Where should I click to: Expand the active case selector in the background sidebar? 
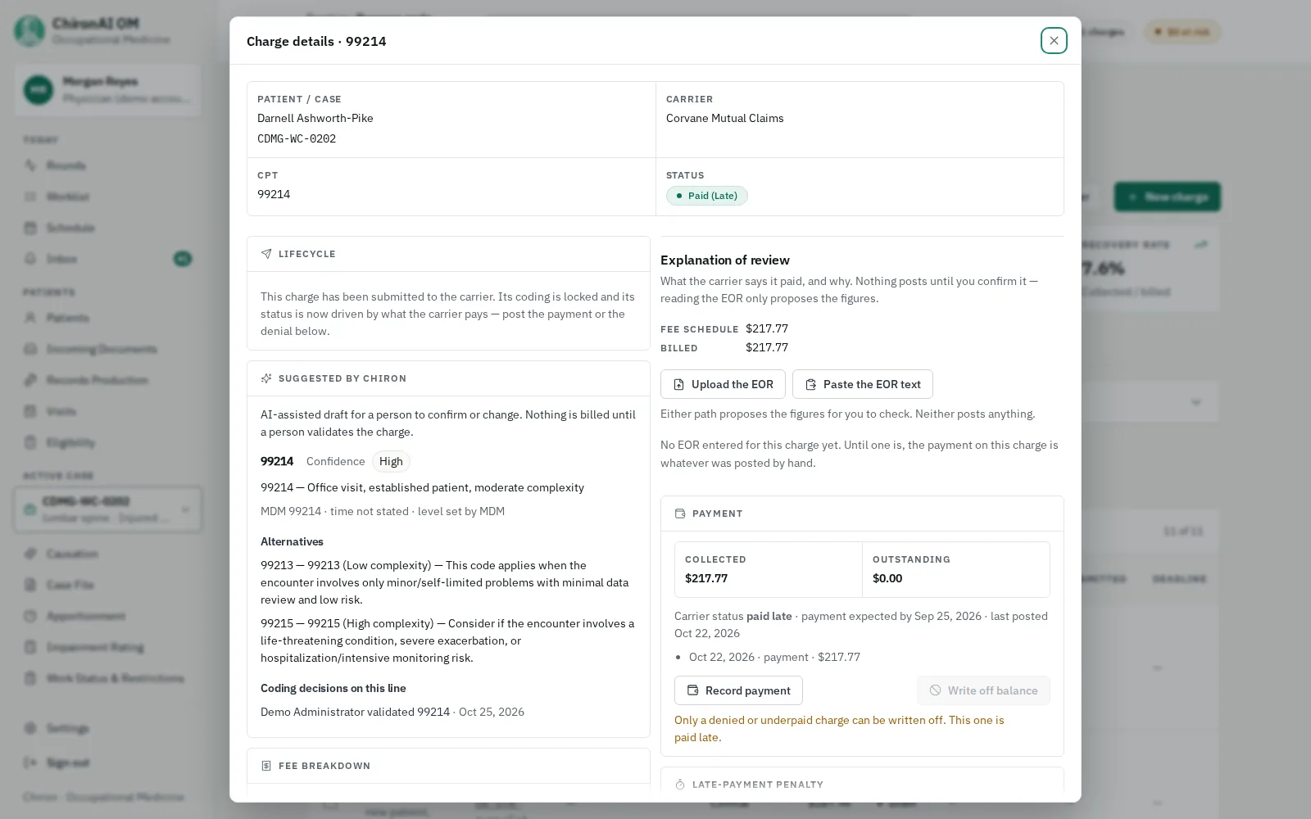point(108,509)
